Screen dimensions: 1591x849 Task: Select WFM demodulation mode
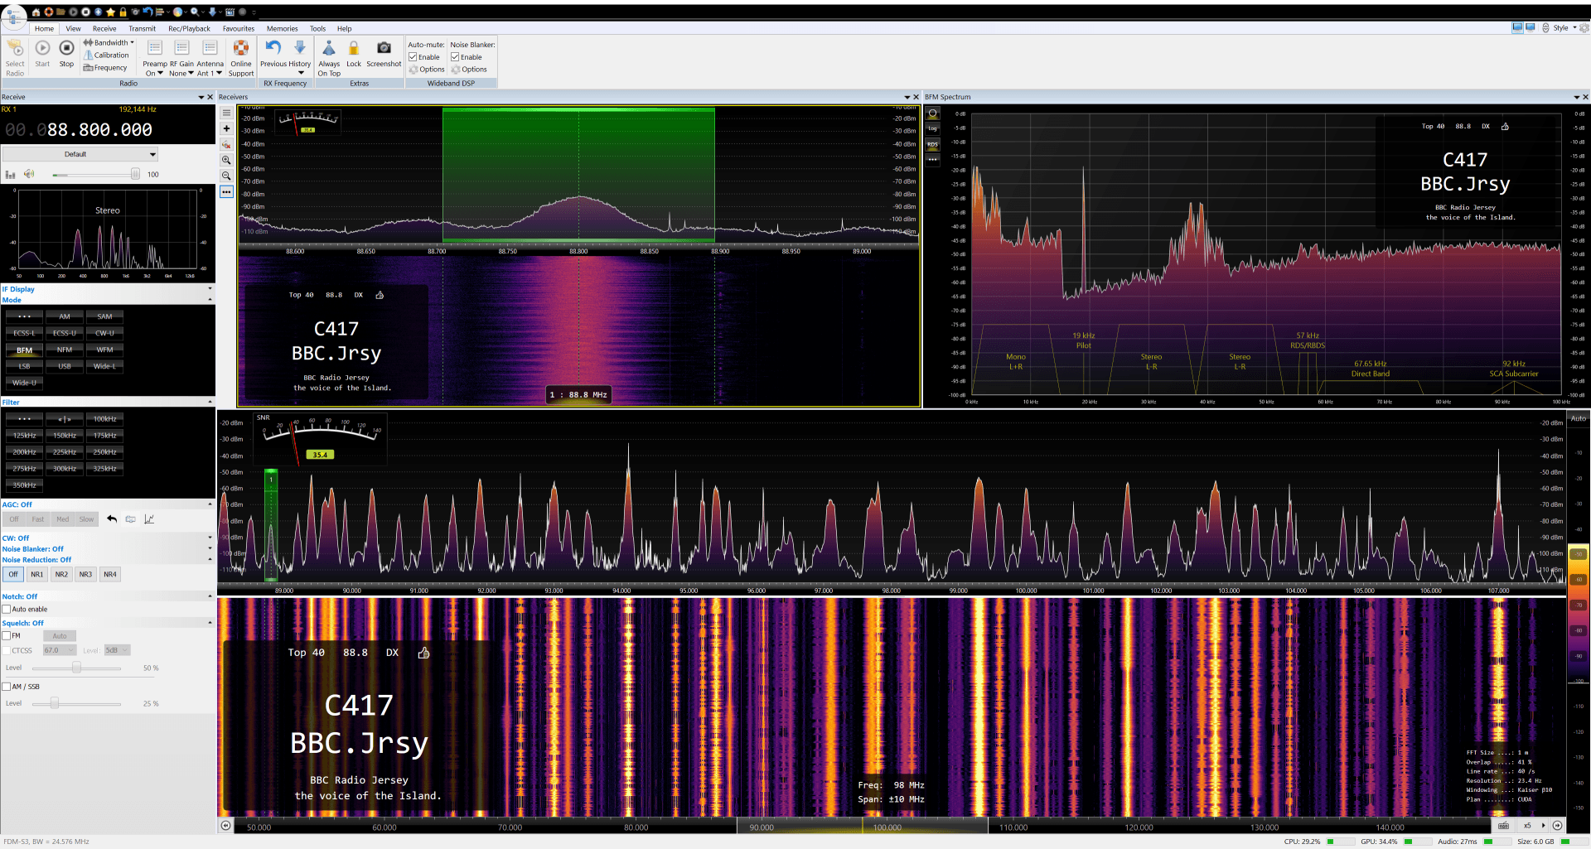click(104, 350)
